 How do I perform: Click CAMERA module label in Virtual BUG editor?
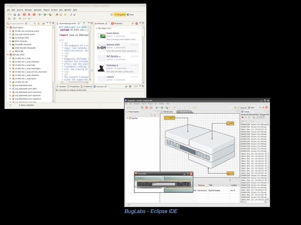pos(170,118)
